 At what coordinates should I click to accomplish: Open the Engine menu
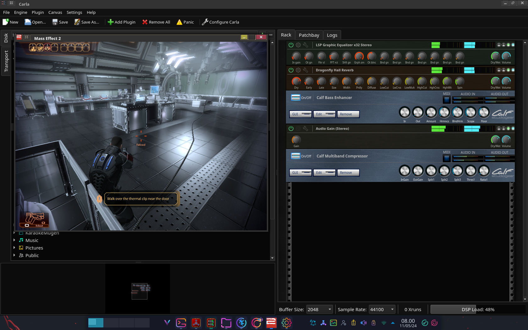point(20,12)
